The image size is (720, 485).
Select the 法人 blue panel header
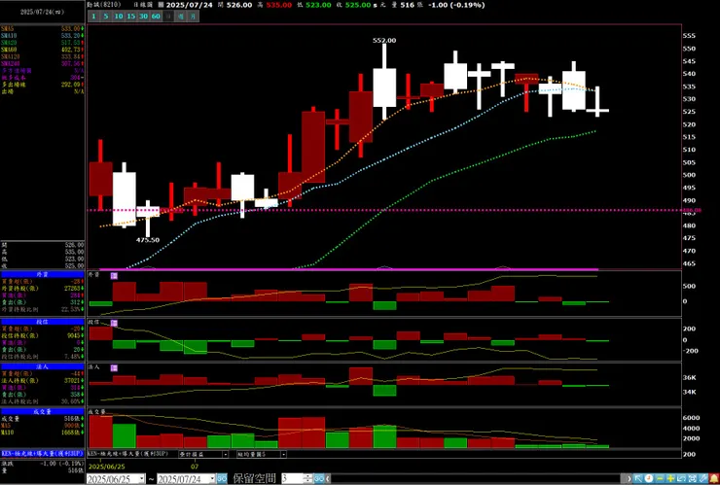[42, 366]
